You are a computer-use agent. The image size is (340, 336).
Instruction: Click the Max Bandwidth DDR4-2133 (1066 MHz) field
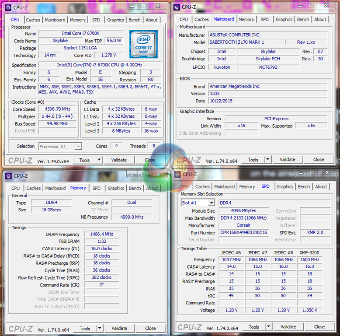[x=244, y=218]
